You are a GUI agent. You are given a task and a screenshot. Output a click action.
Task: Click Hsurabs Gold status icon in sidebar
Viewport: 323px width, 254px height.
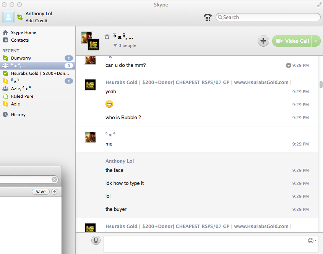[5, 73]
